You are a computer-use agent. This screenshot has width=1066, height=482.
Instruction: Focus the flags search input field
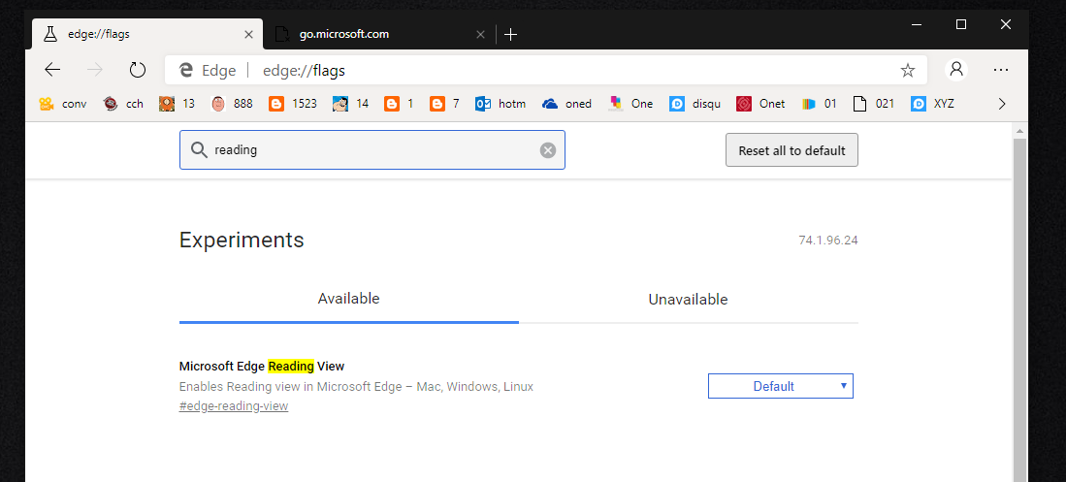pyautogui.click(x=371, y=150)
